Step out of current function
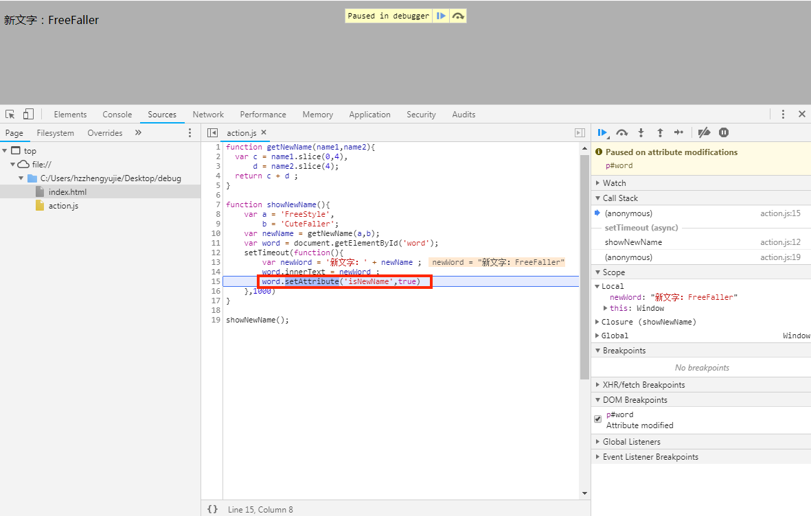811x516 pixels. [x=660, y=132]
